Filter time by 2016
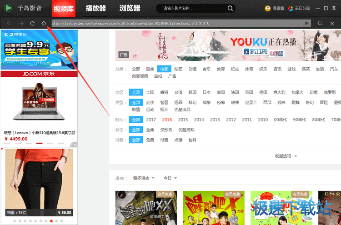 click(x=167, y=120)
